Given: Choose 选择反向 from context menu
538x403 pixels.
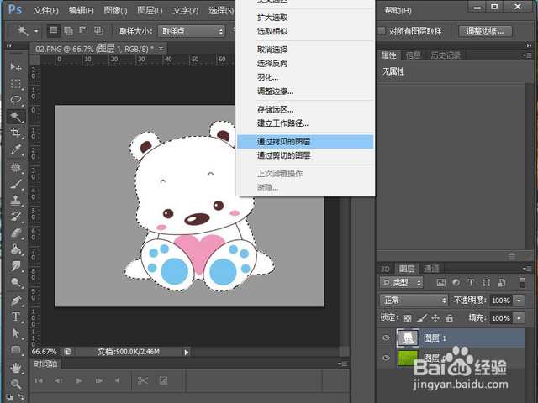Looking at the screenshot, I should tap(305, 64).
